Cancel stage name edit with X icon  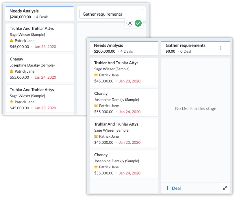pos(130,23)
